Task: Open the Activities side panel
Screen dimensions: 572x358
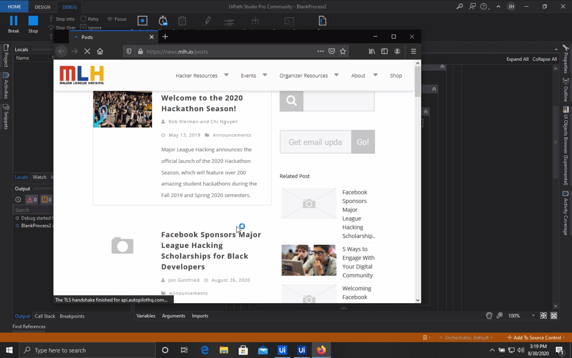Action: 6,86
